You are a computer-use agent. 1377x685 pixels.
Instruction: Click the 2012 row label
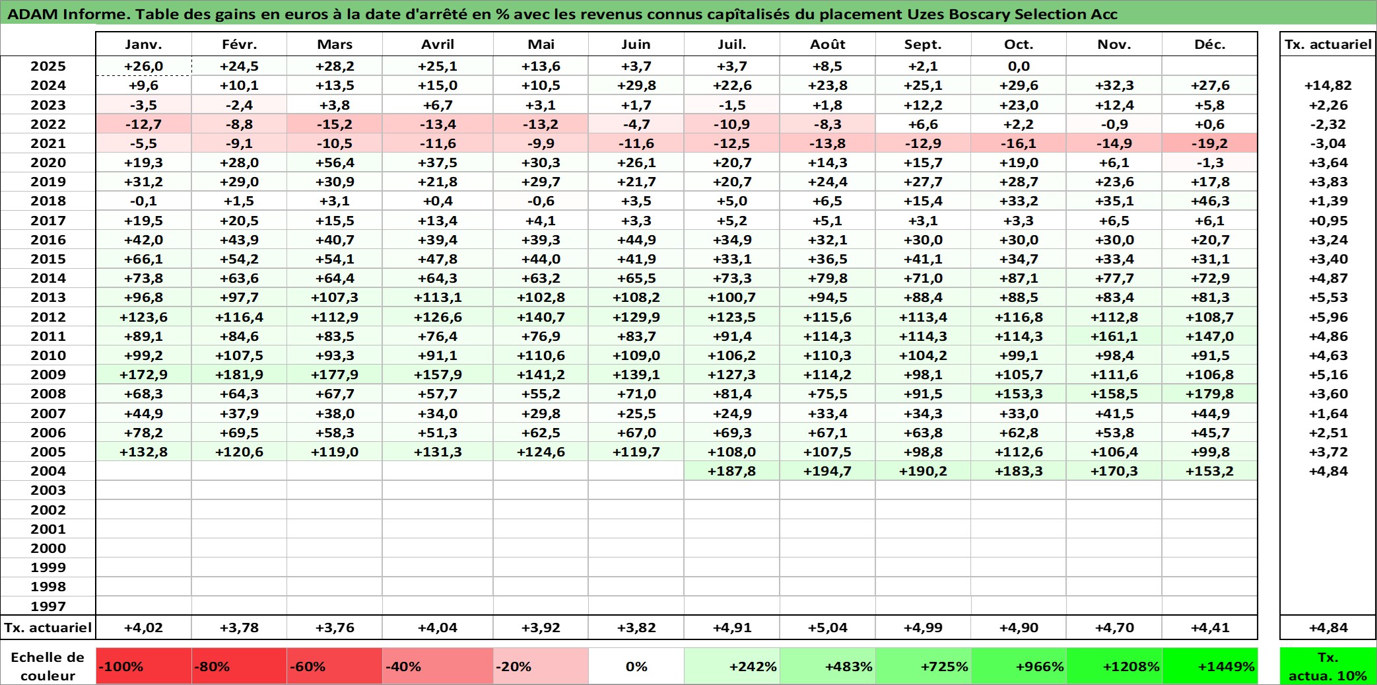tap(48, 317)
